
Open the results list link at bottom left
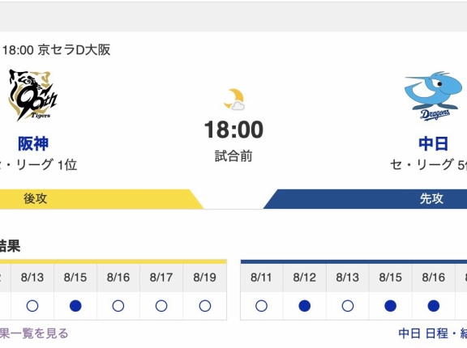coord(34,333)
